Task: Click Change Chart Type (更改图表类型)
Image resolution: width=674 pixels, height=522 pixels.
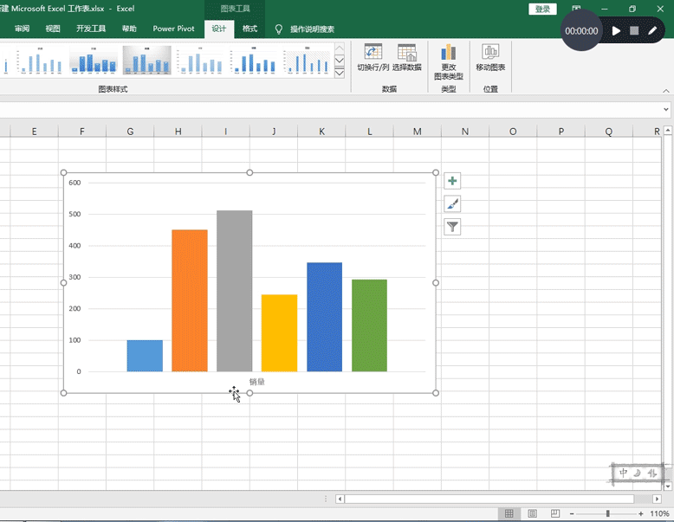Action: click(449, 61)
